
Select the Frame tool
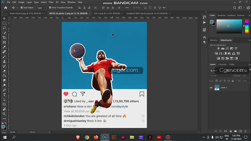[x=4, y=42]
